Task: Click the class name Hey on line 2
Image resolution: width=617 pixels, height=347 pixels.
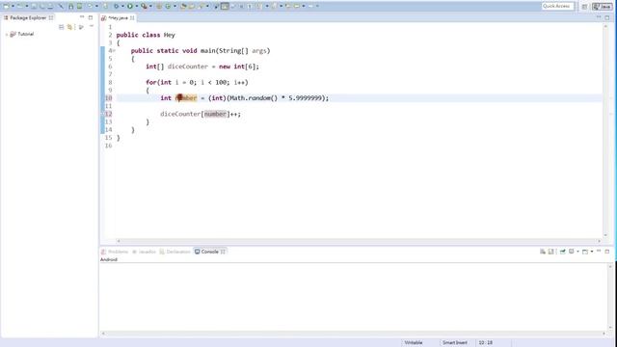Action: pyautogui.click(x=170, y=35)
